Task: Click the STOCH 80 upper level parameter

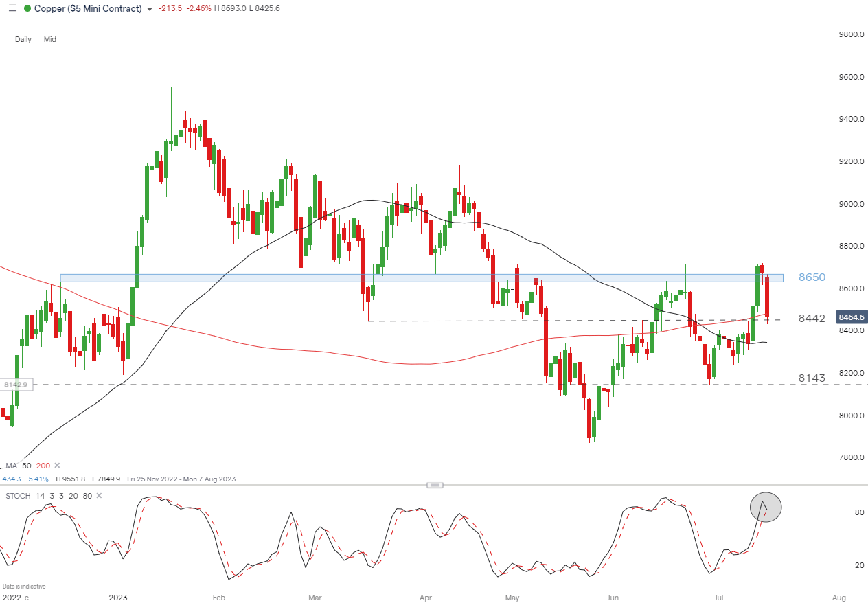Action: point(87,495)
